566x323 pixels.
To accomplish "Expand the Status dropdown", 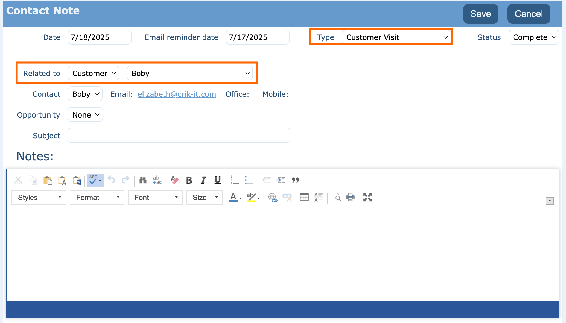I will pyautogui.click(x=534, y=37).
